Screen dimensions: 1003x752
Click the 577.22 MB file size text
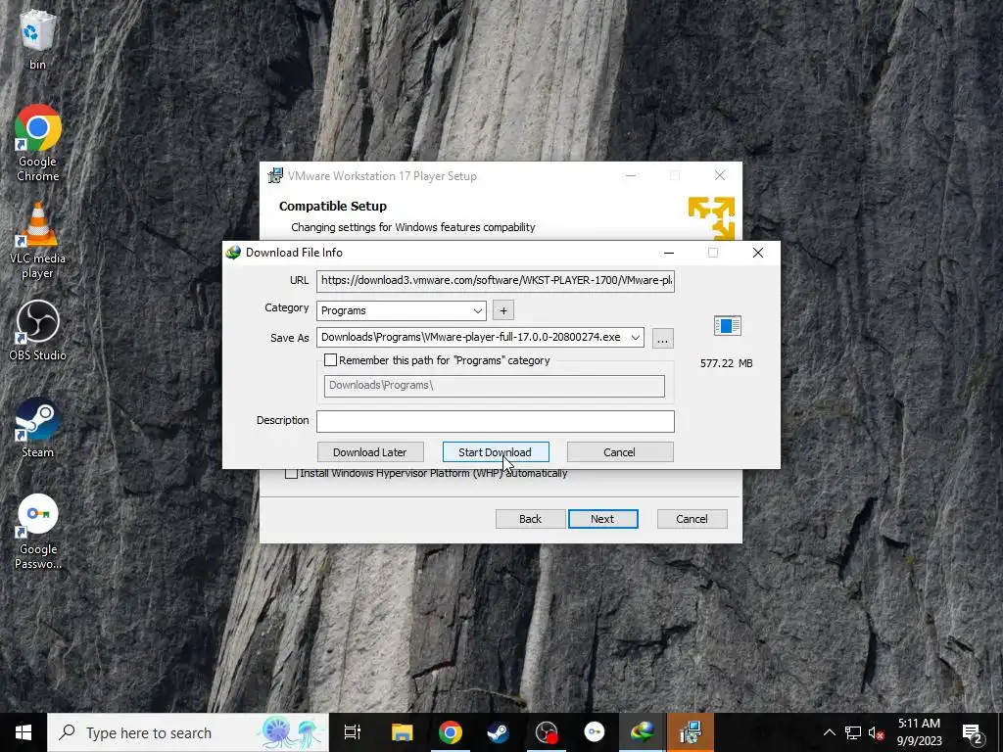tap(726, 363)
